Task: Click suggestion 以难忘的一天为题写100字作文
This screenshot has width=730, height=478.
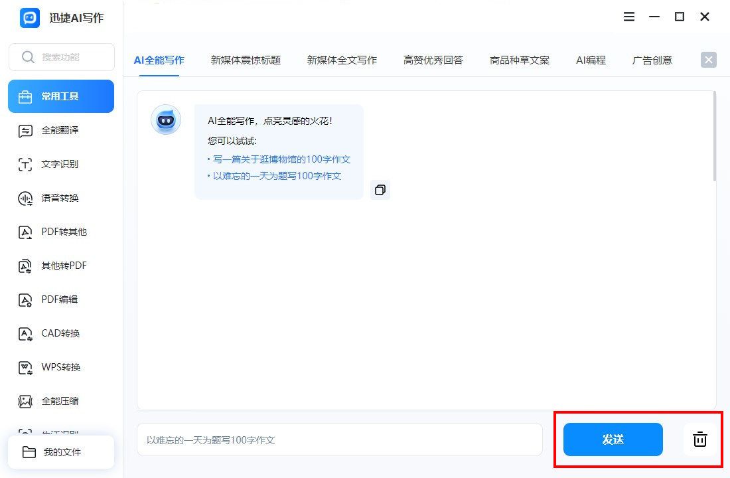Action: click(277, 176)
